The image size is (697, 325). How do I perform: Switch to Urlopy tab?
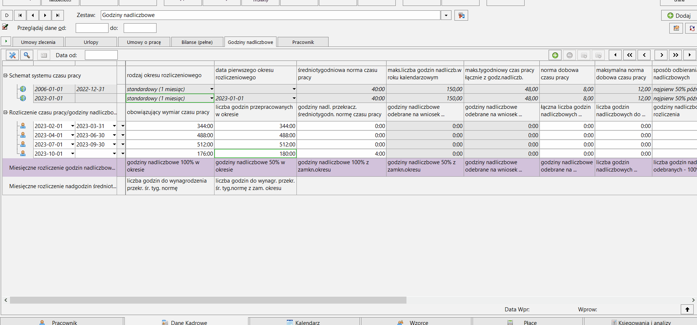tap(91, 42)
